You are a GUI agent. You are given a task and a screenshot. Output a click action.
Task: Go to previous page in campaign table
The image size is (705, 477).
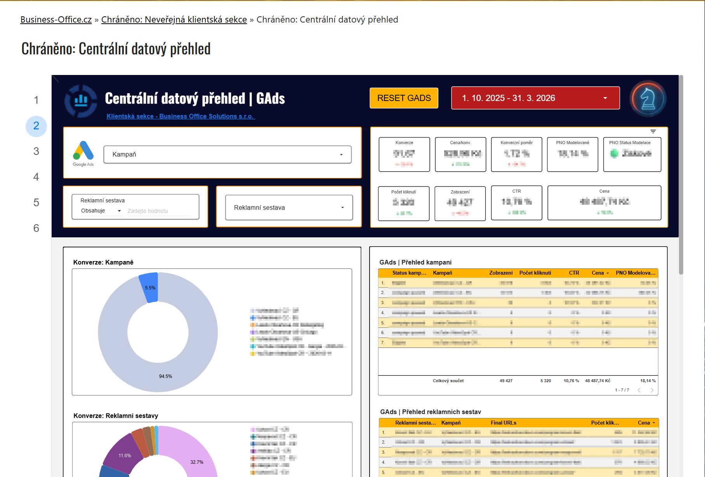click(x=639, y=390)
